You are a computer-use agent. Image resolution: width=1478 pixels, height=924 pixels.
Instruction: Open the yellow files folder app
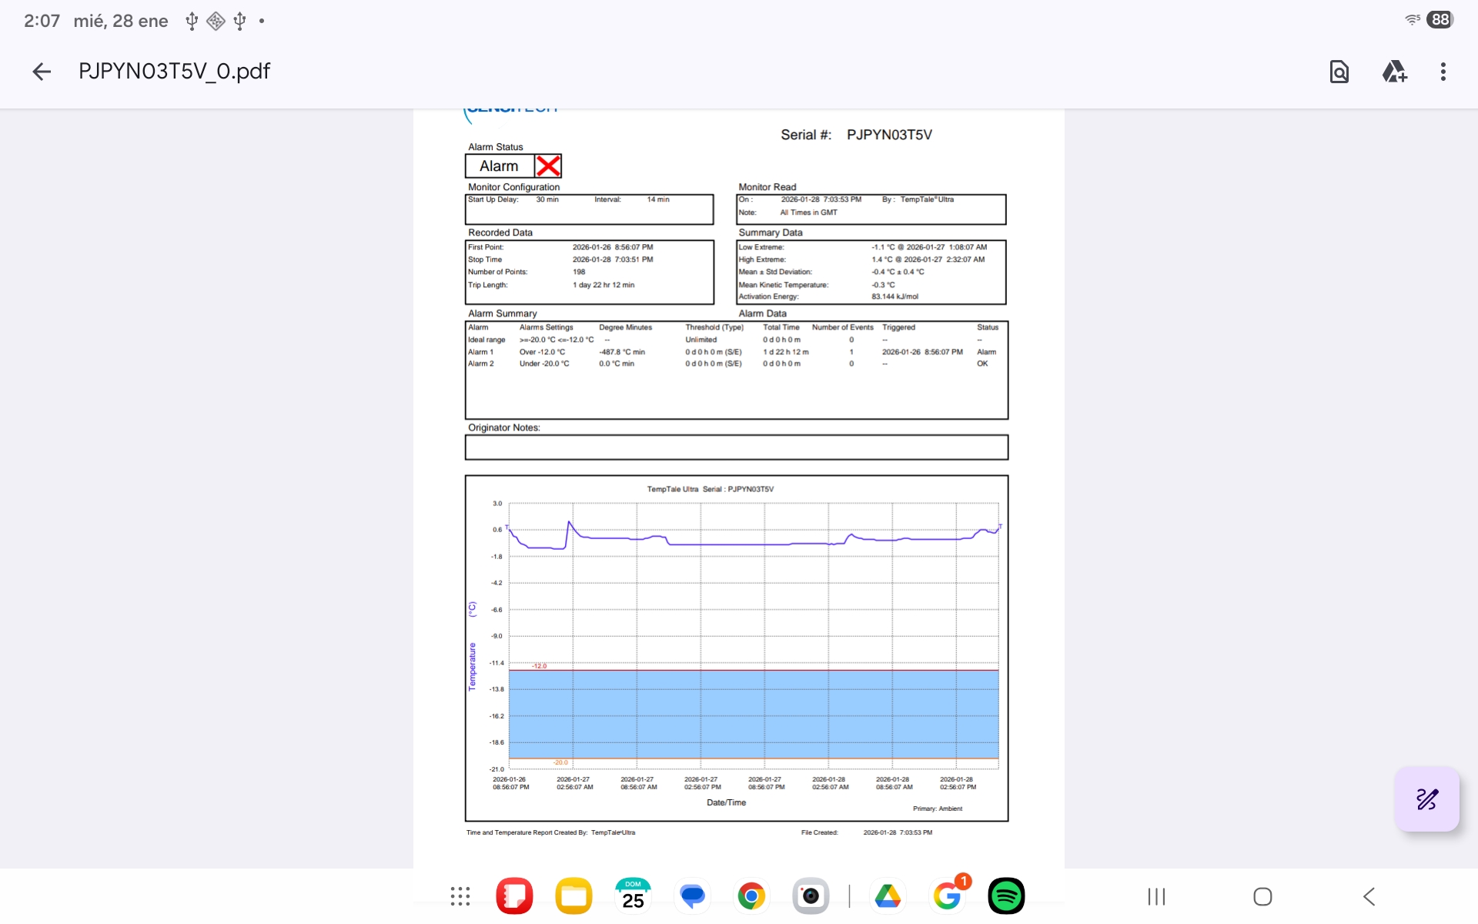[573, 896]
